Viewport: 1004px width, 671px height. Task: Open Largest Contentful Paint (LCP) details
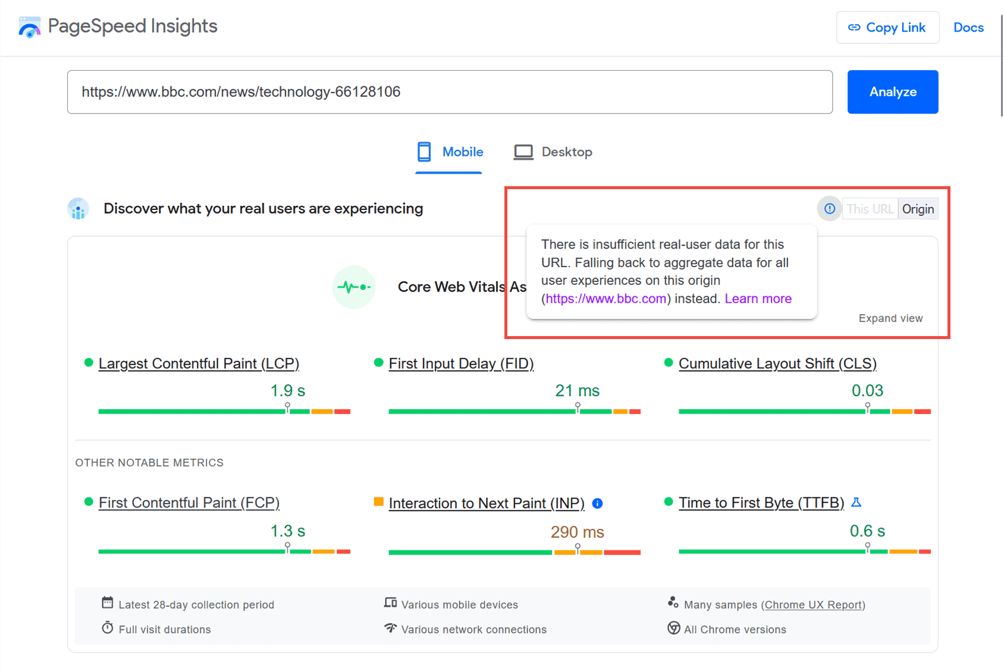point(199,363)
